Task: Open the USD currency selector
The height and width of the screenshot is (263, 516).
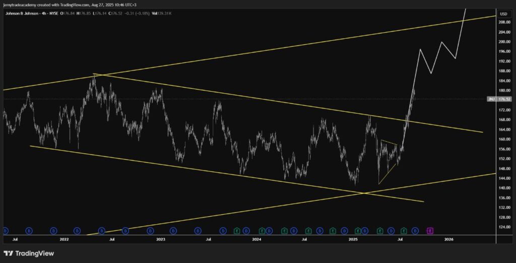Action: click(503, 13)
